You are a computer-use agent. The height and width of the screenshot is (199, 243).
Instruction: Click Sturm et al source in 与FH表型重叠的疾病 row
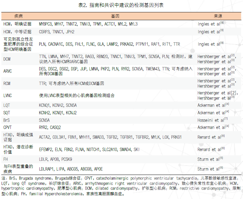coord(210,169)
